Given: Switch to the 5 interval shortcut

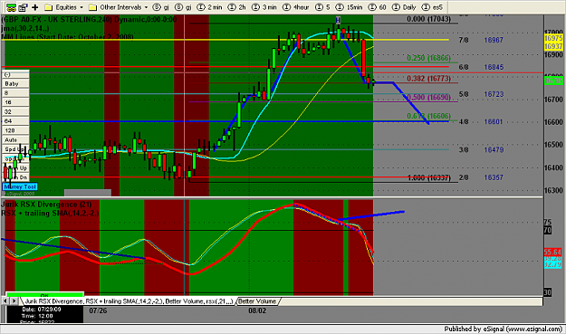Looking at the screenshot, I should (322, 7).
